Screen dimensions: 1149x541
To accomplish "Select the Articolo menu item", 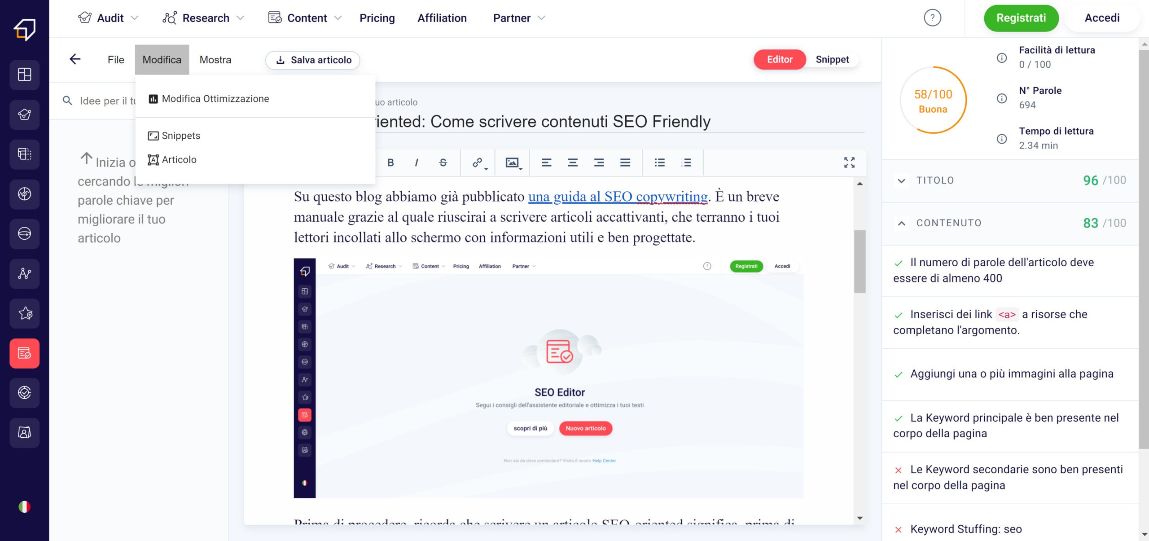I will 180,159.
